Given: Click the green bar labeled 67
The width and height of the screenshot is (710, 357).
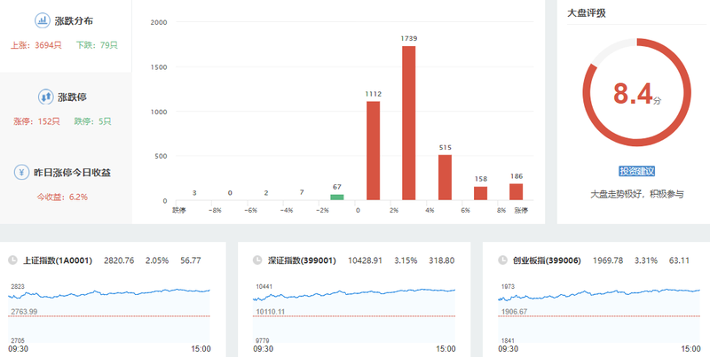Looking at the screenshot, I should click(337, 197).
